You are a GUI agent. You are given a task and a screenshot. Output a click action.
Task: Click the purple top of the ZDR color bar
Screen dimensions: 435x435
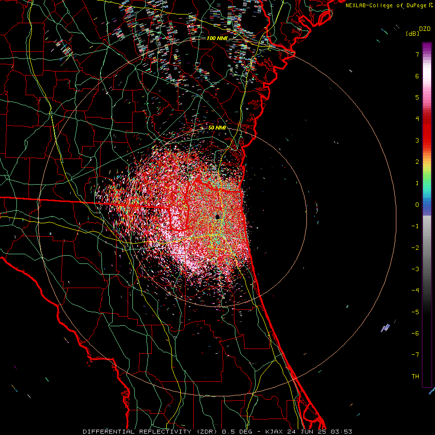[x=427, y=46]
